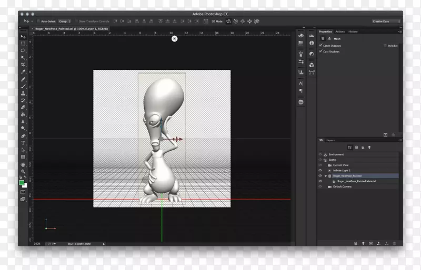Screen dimensions: 421x270
Task: Select the Pen tool
Action: tap(23, 136)
